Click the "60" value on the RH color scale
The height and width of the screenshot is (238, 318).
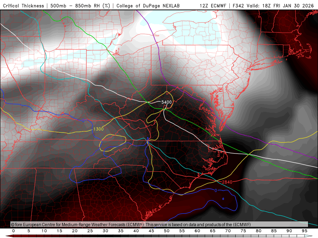pyautogui.click(x=197, y=231)
